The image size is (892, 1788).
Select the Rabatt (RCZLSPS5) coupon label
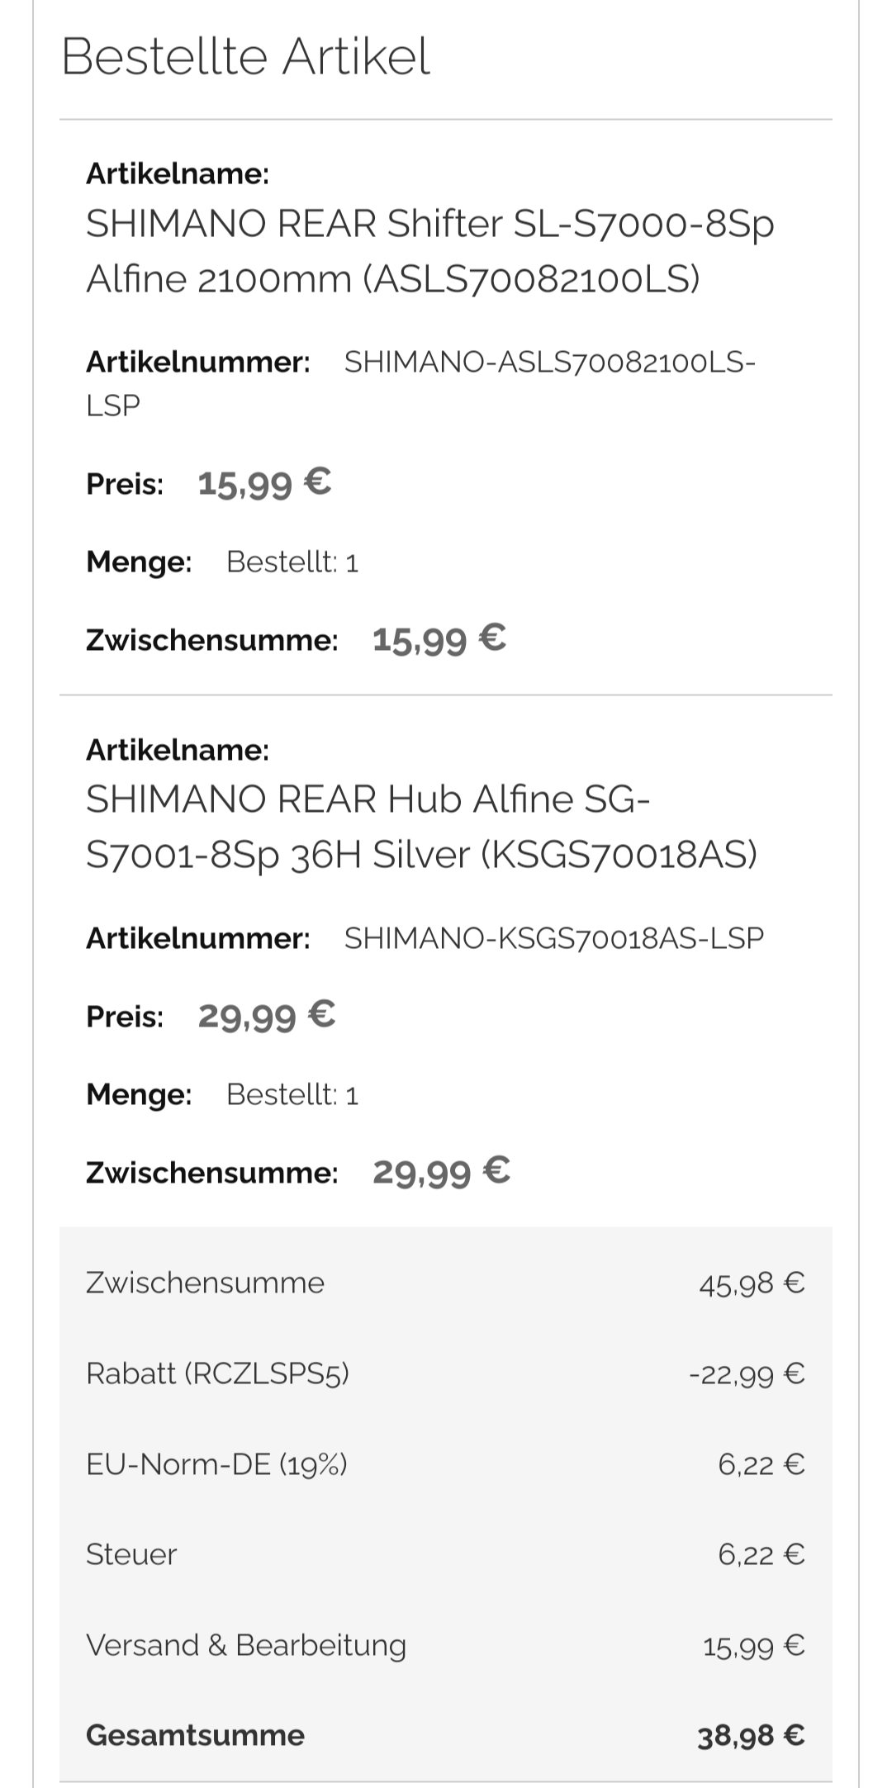217,1373
